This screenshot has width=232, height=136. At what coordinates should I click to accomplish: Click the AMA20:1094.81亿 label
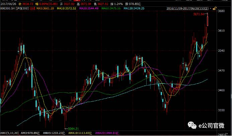click(x=107, y=133)
